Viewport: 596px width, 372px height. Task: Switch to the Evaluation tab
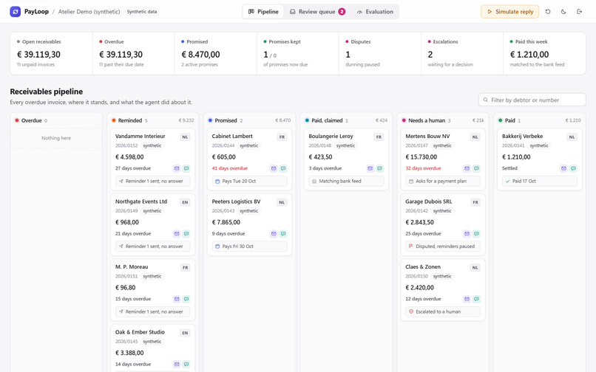[375, 12]
